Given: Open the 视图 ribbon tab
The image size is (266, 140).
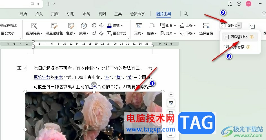Looking at the screenshot, I should pyautogui.click(x=102, y=14).
